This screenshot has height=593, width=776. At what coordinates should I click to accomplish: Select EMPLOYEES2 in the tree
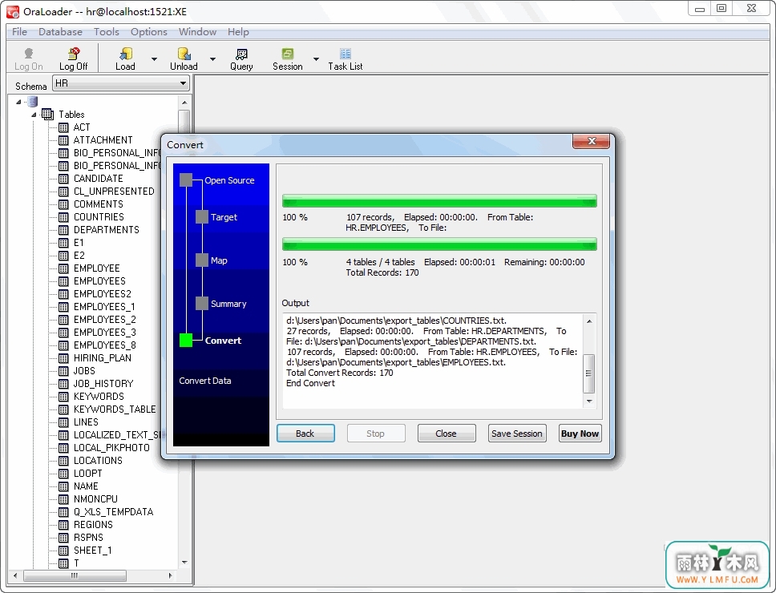click(103, 294)
